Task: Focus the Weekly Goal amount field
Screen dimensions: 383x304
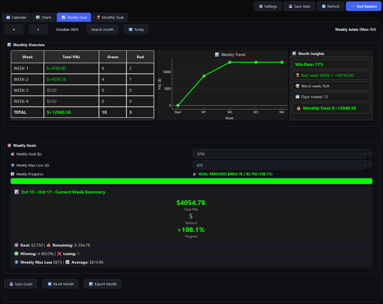Action: (278, 154)
